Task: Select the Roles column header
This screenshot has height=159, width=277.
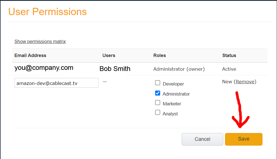Action: coord(160,55)
